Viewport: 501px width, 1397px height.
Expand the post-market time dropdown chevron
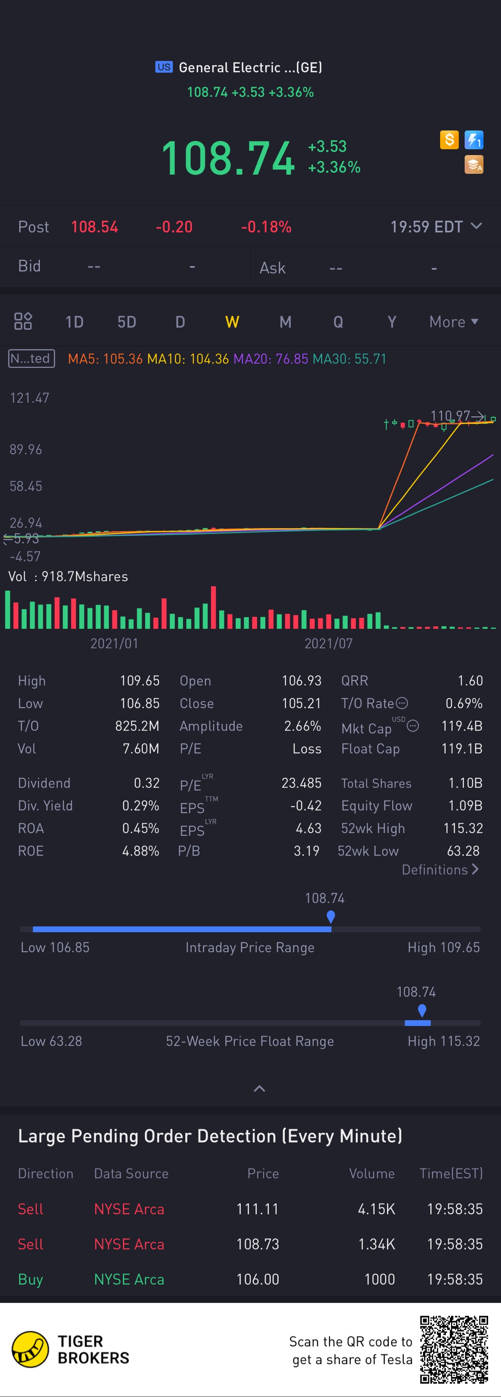coord(476,226)
